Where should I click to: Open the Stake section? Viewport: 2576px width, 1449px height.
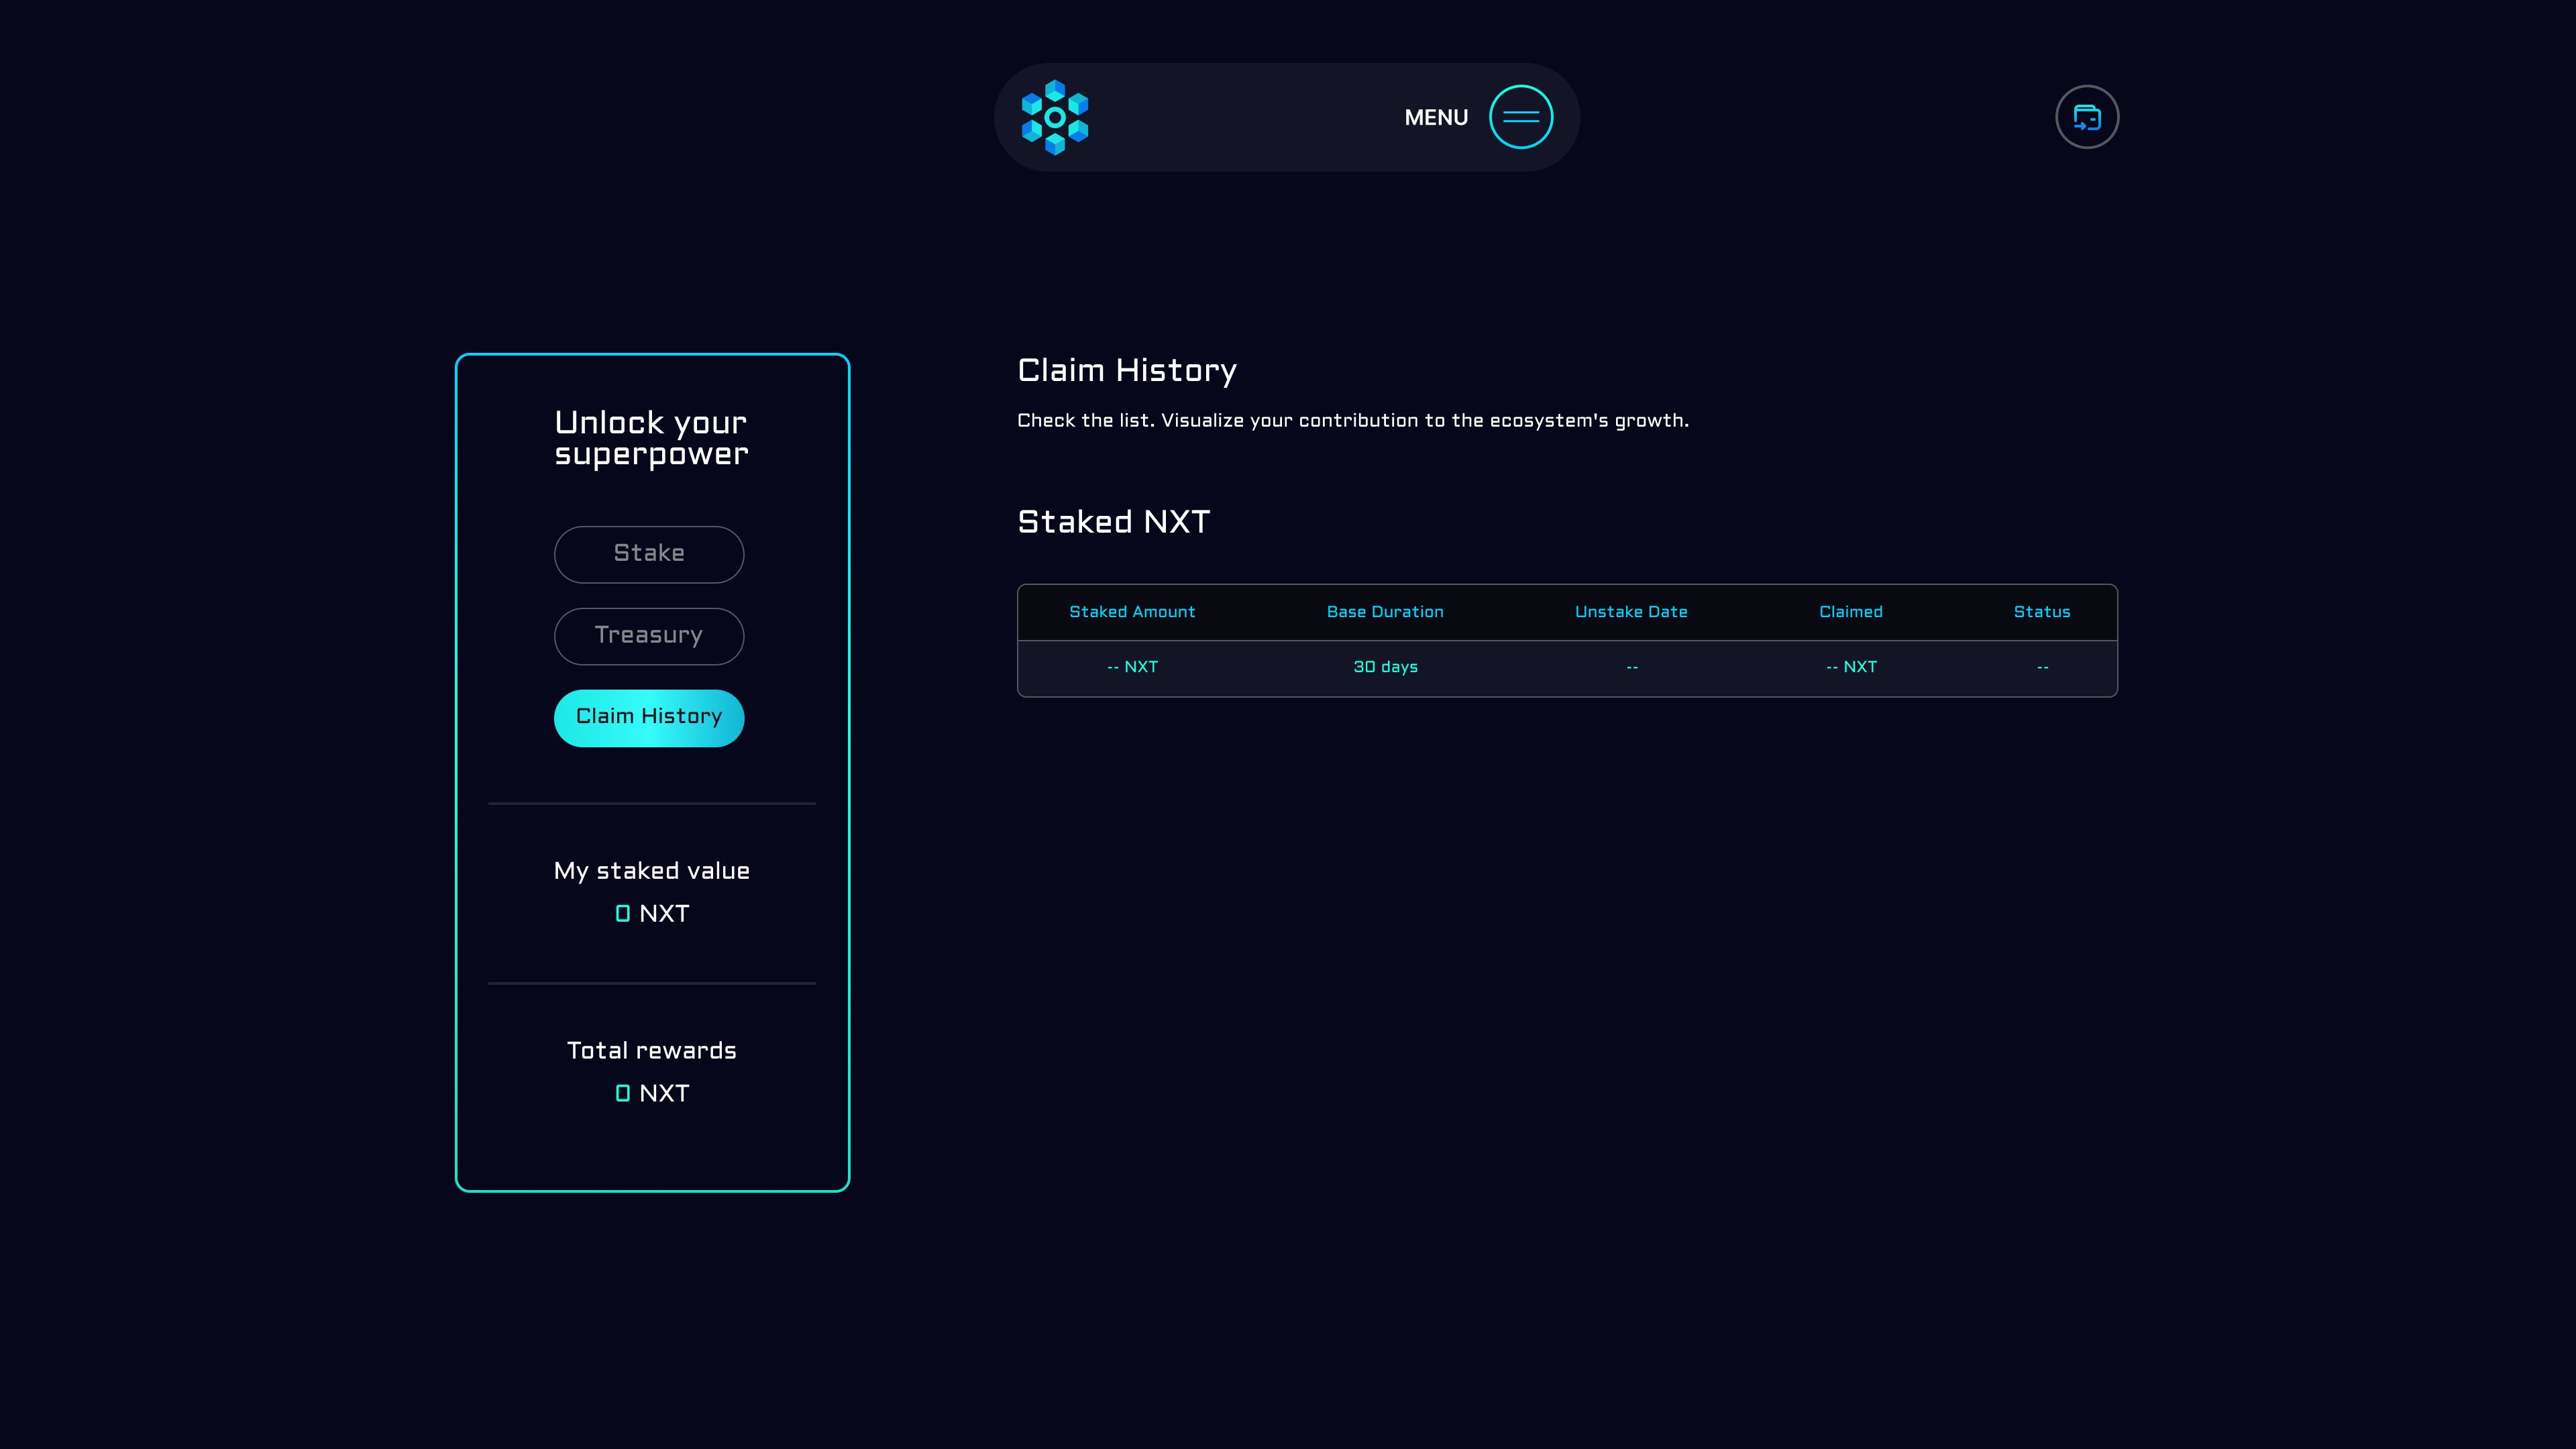648,554
